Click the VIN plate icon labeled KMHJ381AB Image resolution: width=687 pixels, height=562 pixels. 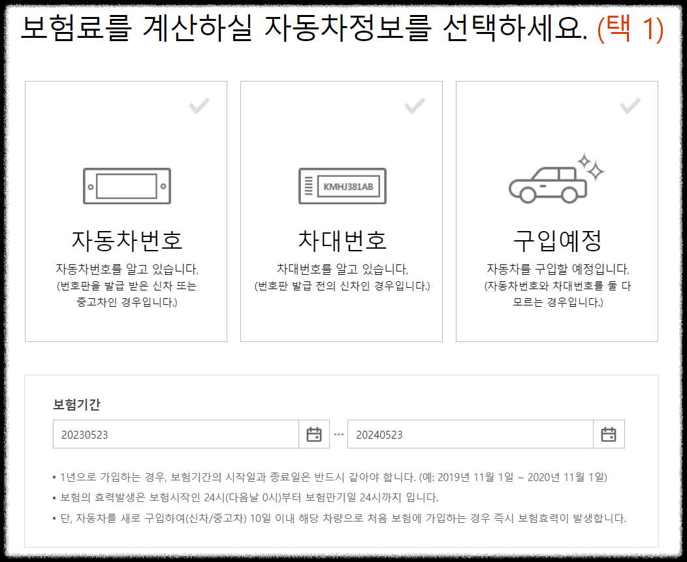[x=343, y=185]
